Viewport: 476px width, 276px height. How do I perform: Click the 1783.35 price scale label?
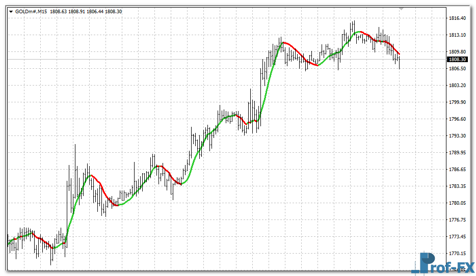(x=457, y=186)
